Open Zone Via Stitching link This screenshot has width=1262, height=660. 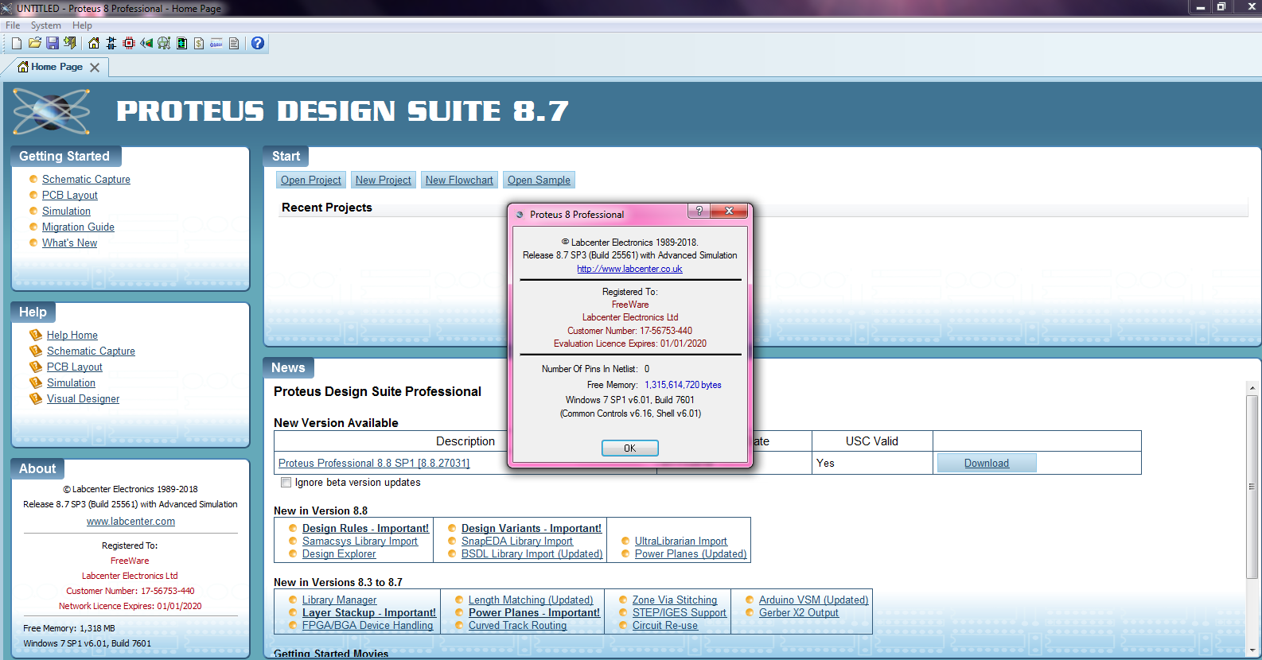point(675,600)
